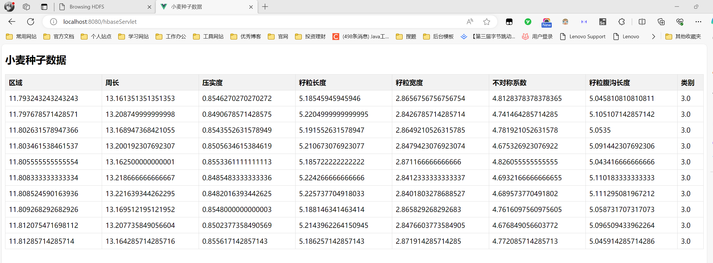Screen dimensions: 713x263
Task: Click the 小麦种子数据 page heading
Action: 36,60
